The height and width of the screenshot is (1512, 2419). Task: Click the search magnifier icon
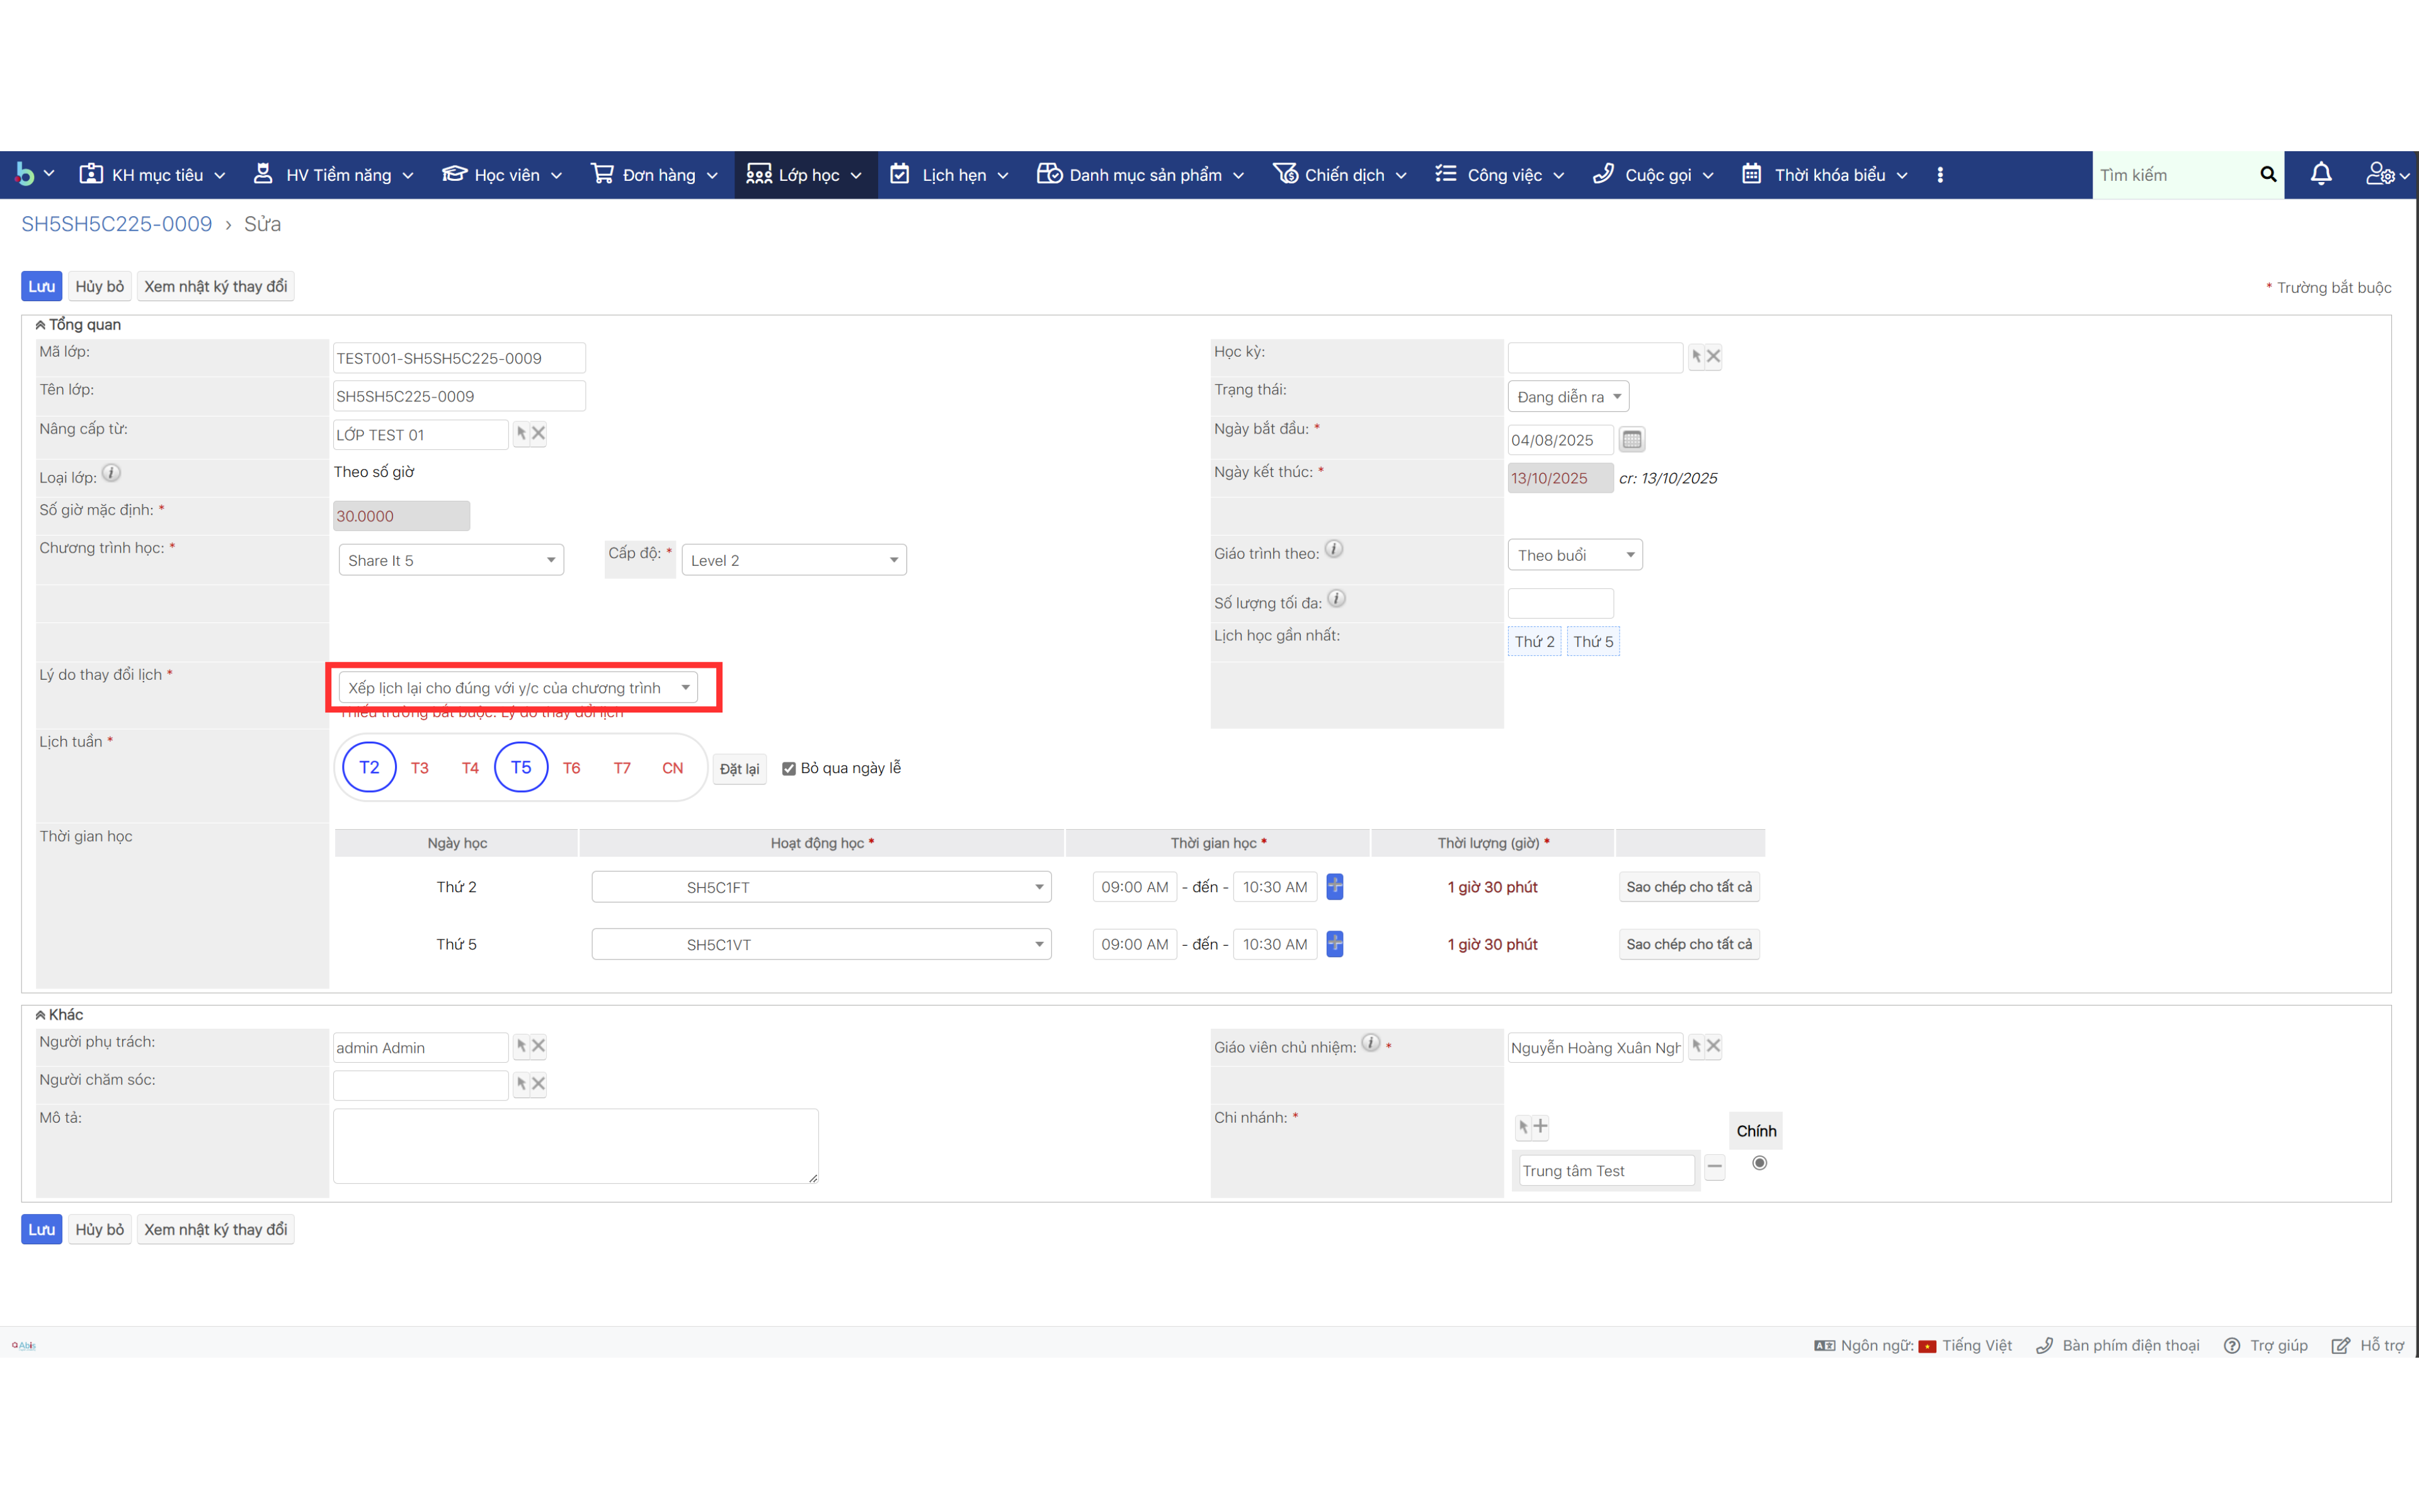click(2267, 174)
